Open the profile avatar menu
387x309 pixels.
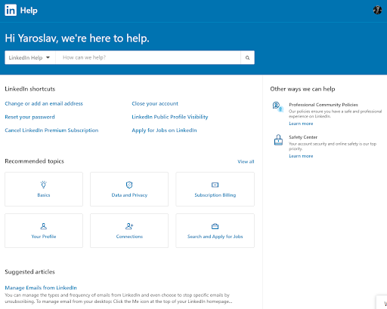[x=377, y=10]
